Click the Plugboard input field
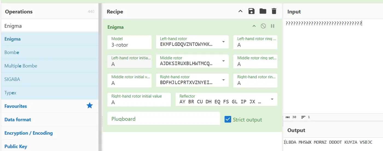This screenshot has width=383, height=151. coord(164,119)
